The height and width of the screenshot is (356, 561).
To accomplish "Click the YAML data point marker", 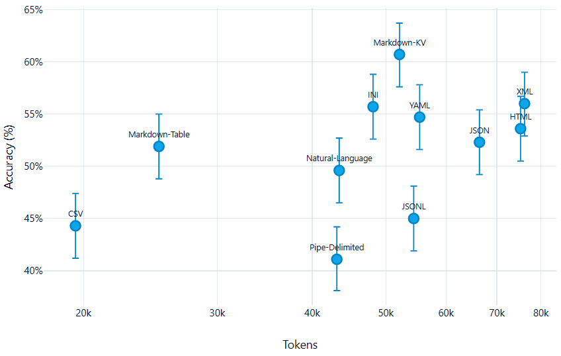I will 419,117.
